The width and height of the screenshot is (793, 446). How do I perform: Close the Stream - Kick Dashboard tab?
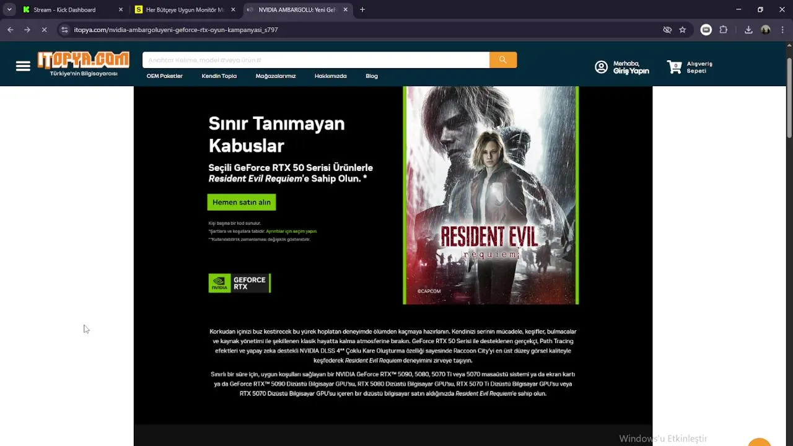pos(121,10)
